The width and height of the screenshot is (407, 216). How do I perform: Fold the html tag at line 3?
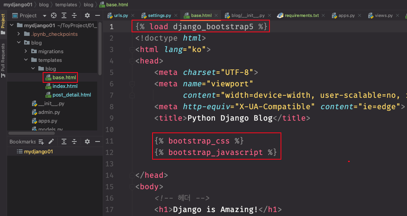132,50
